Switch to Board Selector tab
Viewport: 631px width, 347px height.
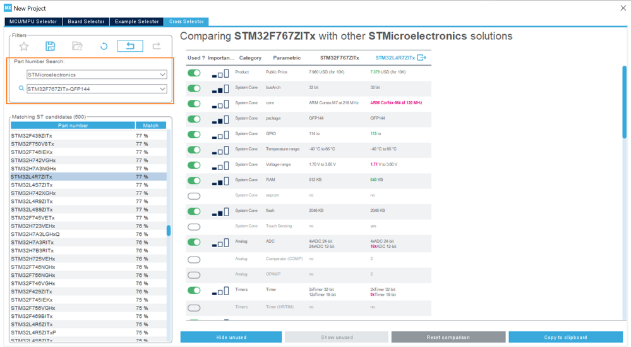pos(86,21)
